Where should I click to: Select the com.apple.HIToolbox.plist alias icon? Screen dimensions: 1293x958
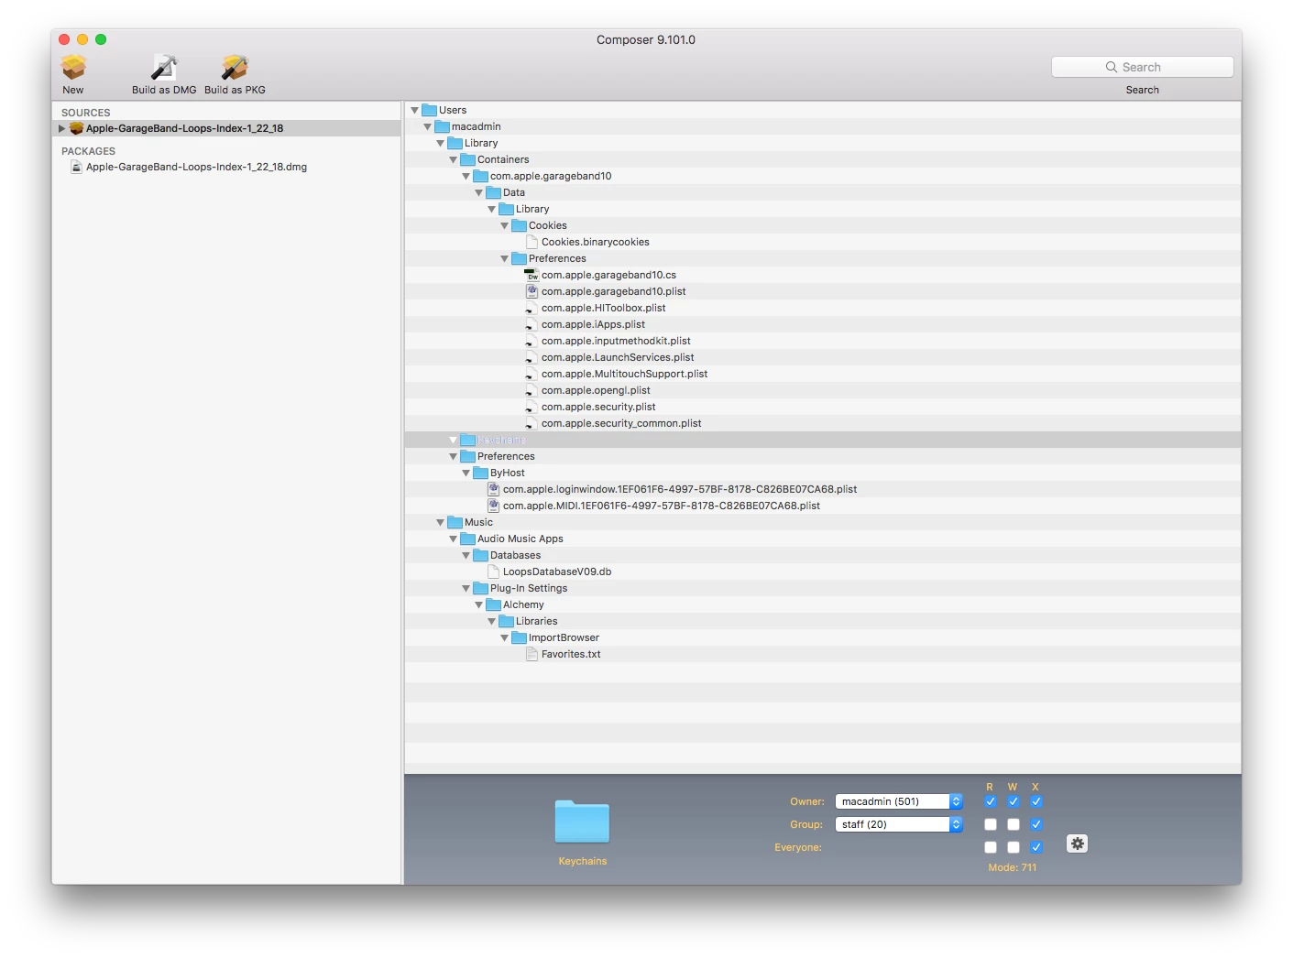click(x=531, y=308)
